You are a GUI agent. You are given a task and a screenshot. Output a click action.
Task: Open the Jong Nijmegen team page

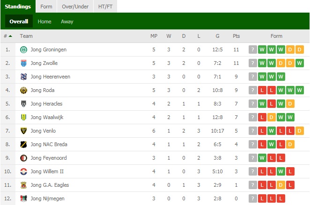tap(47, 198)
